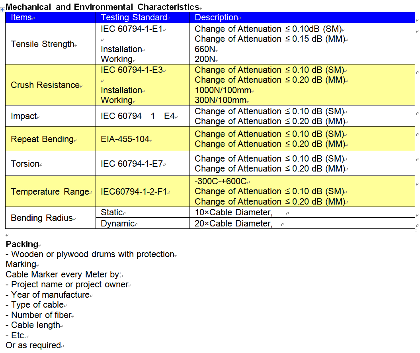Click the 'Static' bending radius cell
Image resolution: width=420 pixels, height=353 pixels.
pos(111,213)
